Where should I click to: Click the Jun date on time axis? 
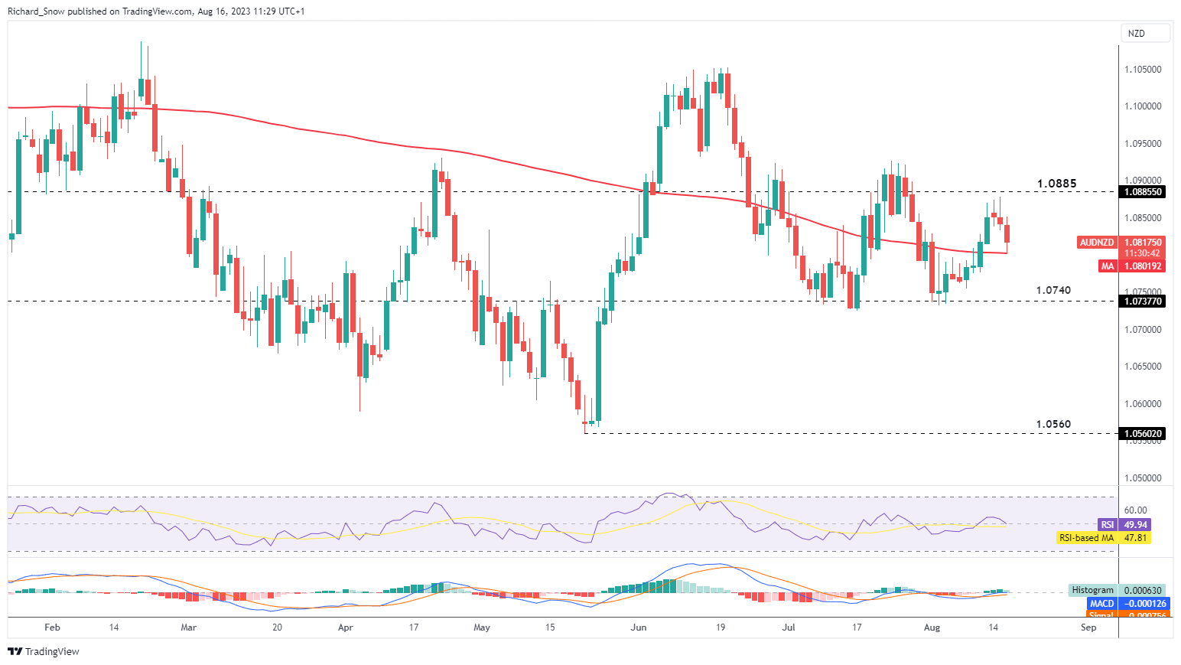[639, 628]
